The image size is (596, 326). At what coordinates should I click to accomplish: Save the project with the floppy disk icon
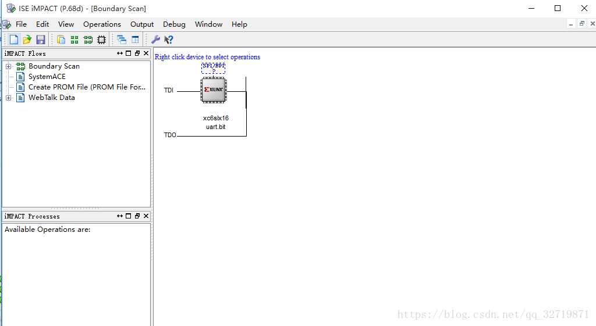click(x=40, y=40)
